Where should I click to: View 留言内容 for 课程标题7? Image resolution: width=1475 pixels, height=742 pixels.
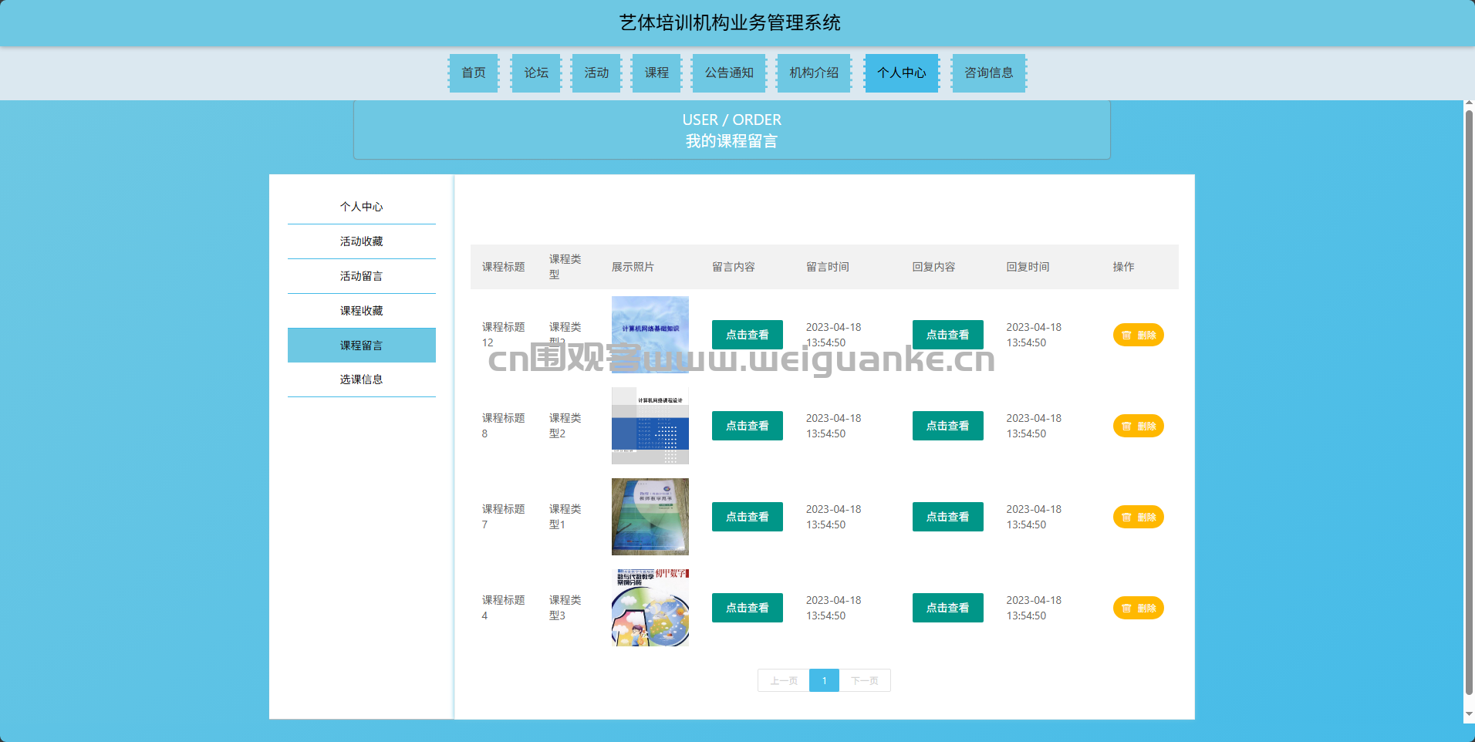(x=748, y=517)
